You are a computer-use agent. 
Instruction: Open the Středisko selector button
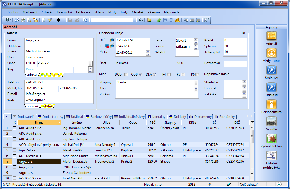244,83
